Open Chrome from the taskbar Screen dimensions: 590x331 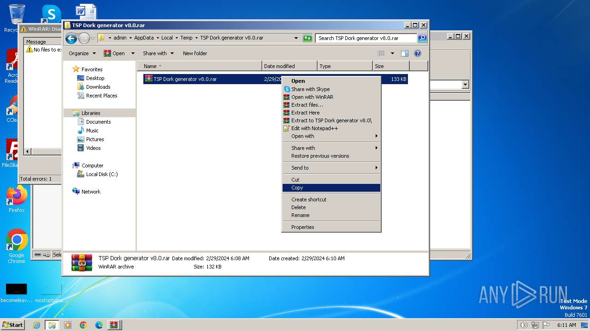click(x=83, y=325)
